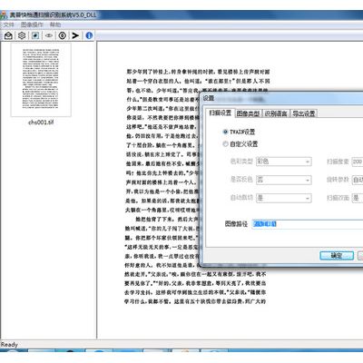Switch to the 识别语言 tab
The image size is (363, 363).
coord(276,113)
